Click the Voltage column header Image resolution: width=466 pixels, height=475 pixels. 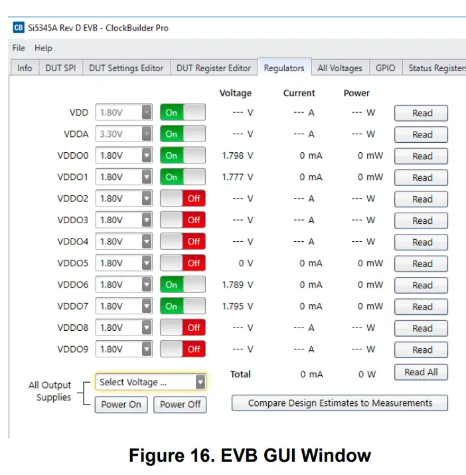pyautogui.click(x=235, y=93)
